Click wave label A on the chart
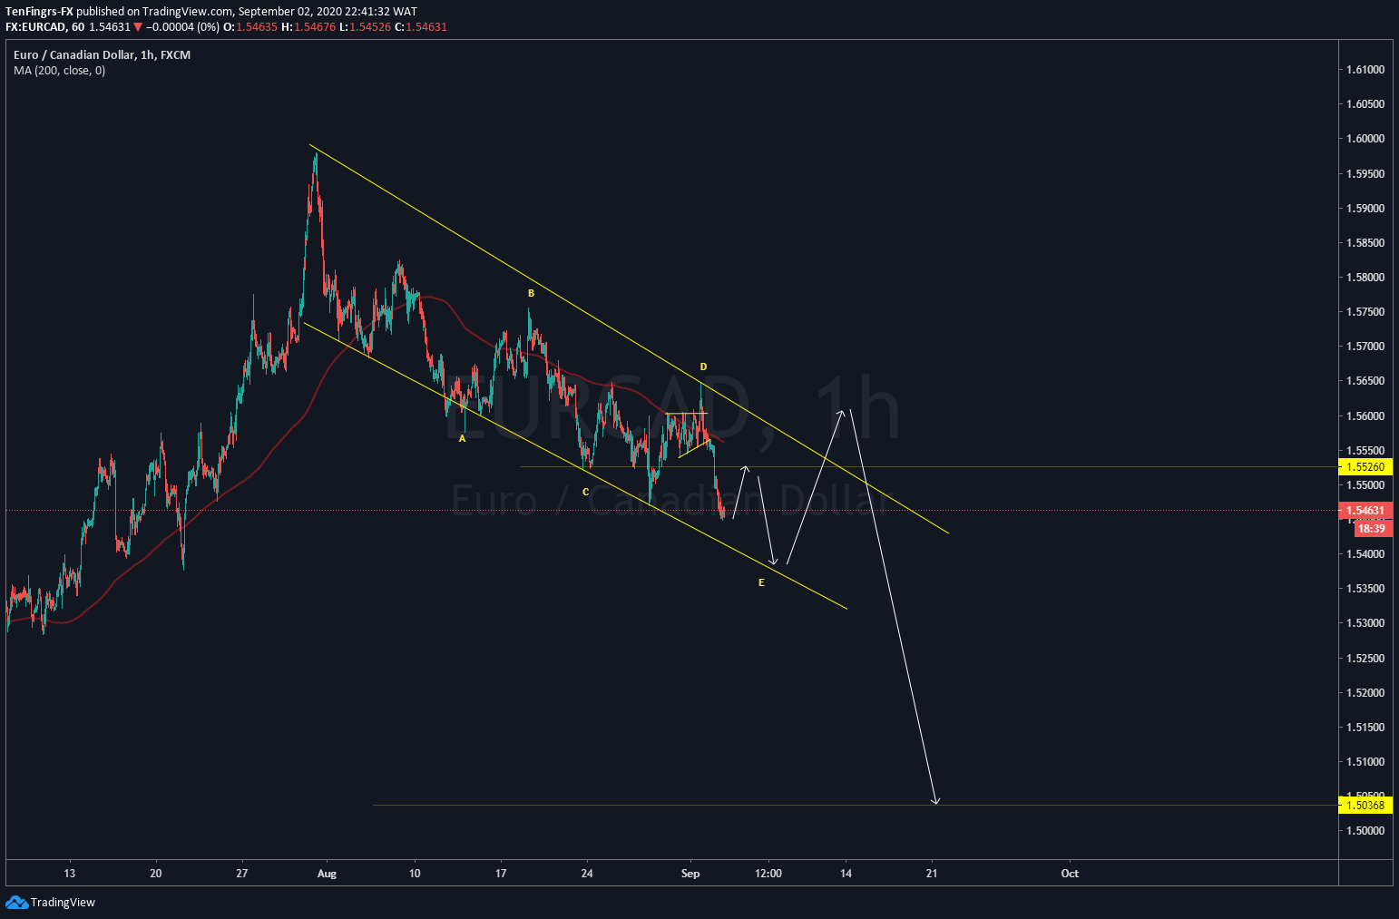This screenshot has height=919, width=1399. 462,438
